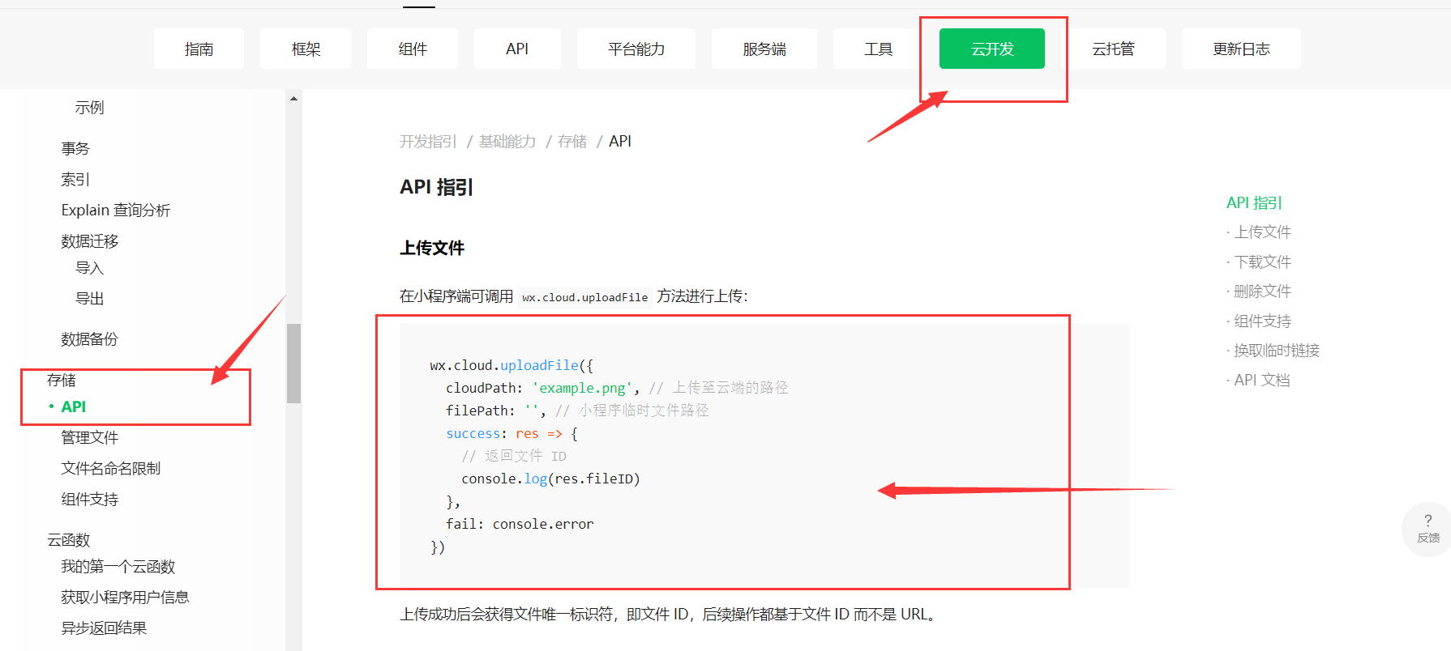Open the 框架 navigation tab
Image resolution: width=1451 pixels, height=651 pixels.
(x=306, y=49)
